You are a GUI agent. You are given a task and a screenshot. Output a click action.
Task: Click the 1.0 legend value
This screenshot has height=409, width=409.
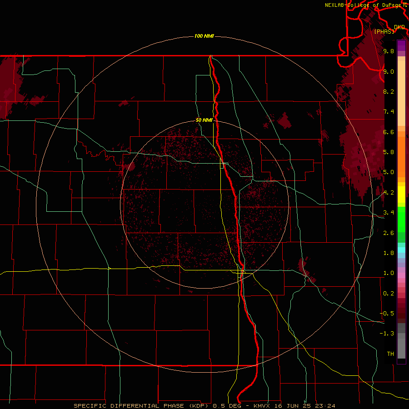coord(389,273)
